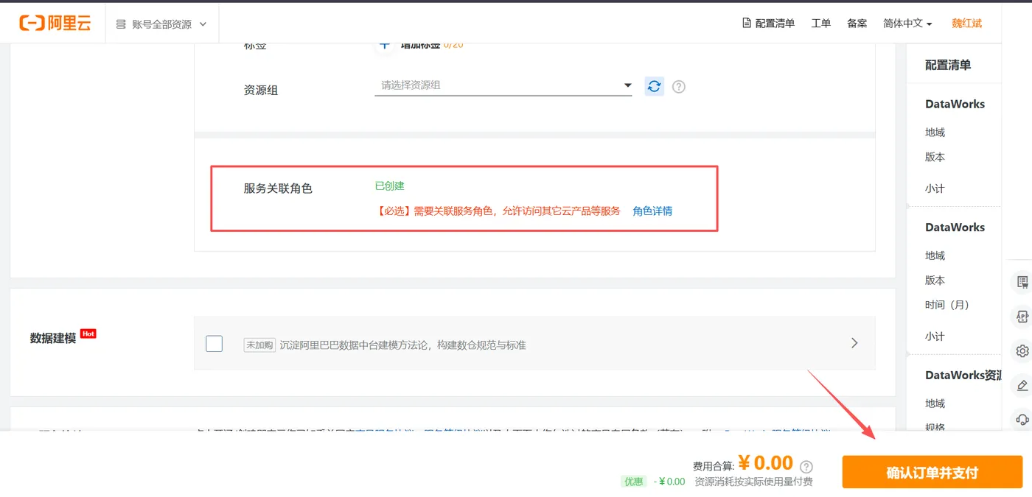Click the DataWorks资源 heading in configuration list
Viewport: 1032px width, 497px height.
[963, 375]
